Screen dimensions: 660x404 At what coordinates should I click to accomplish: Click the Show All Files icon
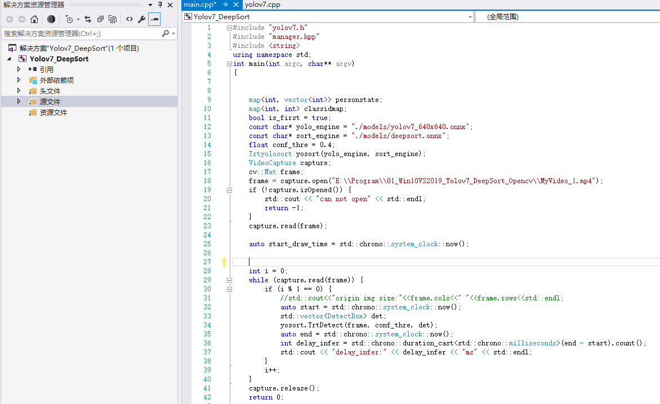pos(113,19)
